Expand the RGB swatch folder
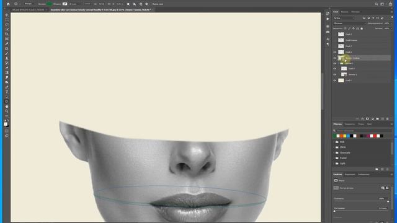 334,142
